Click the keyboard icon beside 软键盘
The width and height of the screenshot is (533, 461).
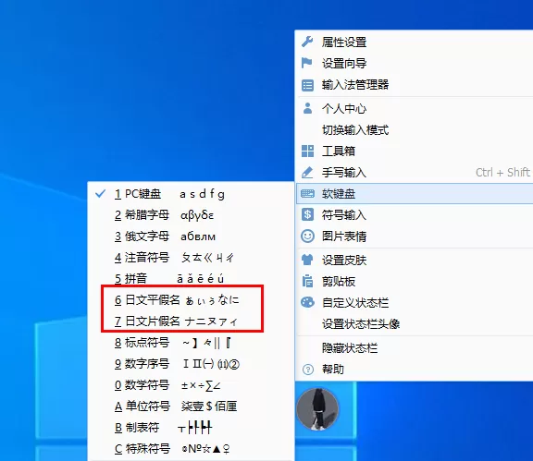[307, 194]
